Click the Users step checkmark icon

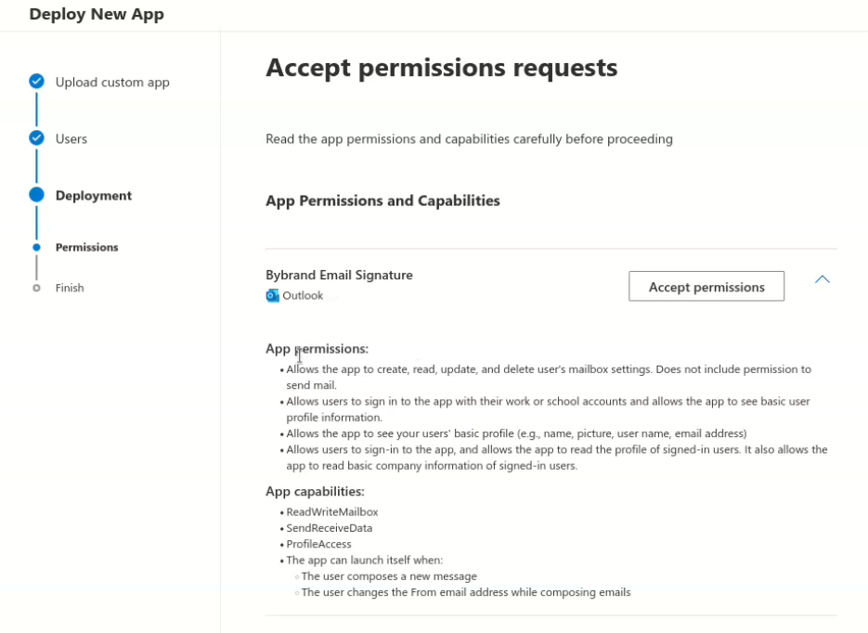click(36, 138)
